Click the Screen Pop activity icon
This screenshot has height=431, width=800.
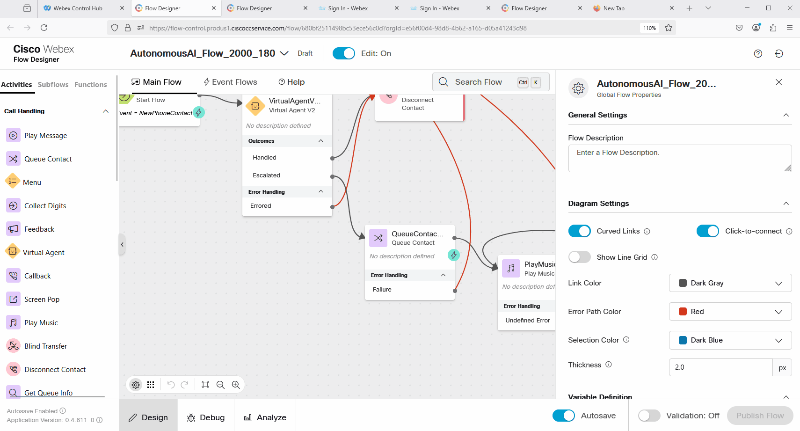(x=13, y=299)
